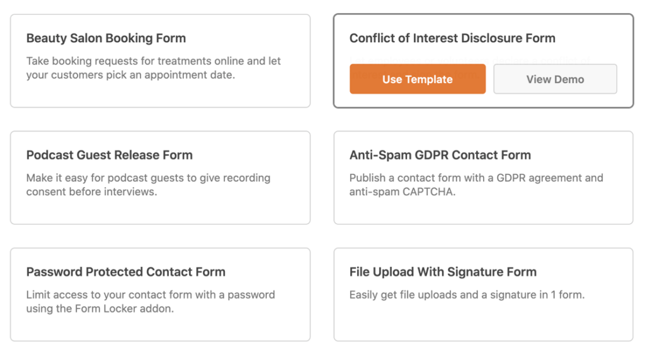Pick the Password Protected Contact Form card
Image resolution: width=645 pixels, height=350 pixels.
pyautogui.click(x=160, y=326)
